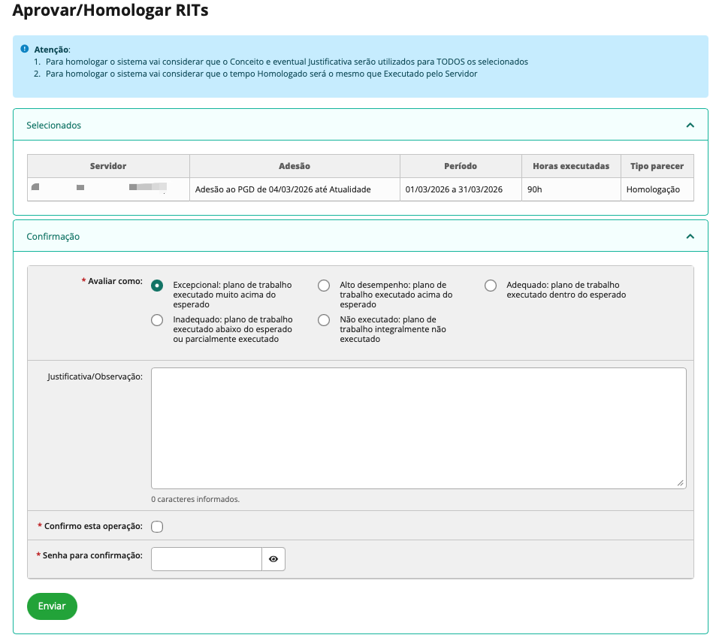Show password with the eye icon
Image resolution: width=716 pixels, height=644 pixels.
click(273, 559)
